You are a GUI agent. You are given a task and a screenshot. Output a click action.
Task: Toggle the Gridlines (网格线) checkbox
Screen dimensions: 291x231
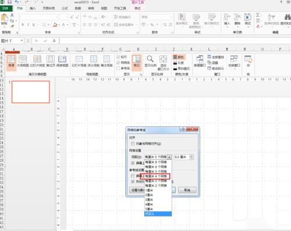(118, 62)
